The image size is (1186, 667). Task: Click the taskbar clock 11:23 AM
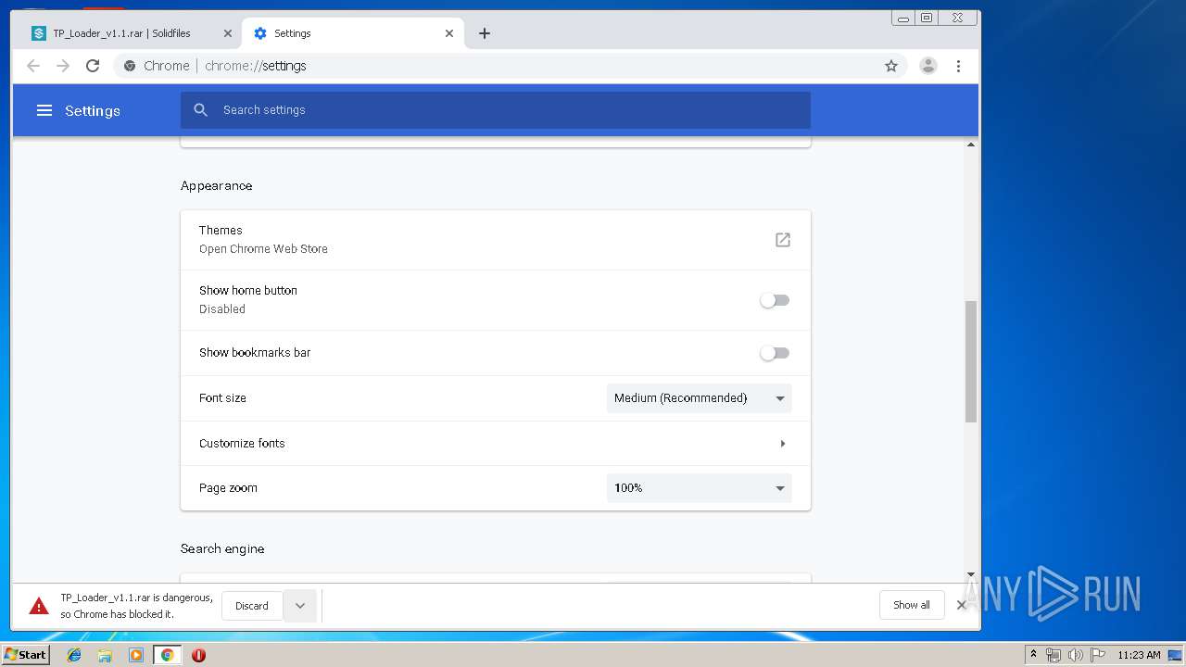click(x=1139, y=655)
